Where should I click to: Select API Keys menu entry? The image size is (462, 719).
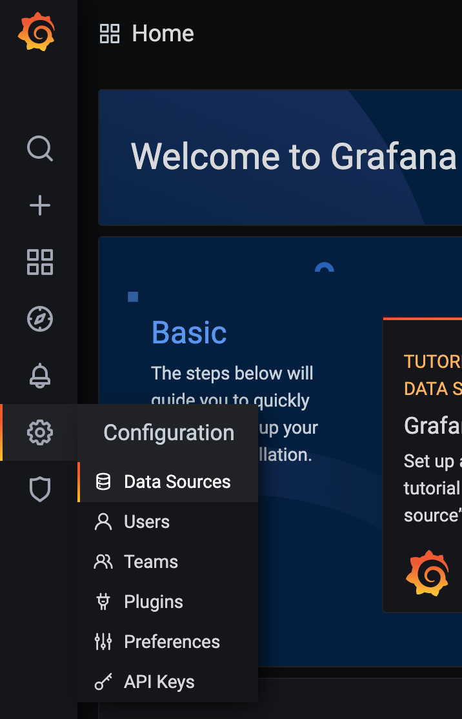[x=168, y=682]
